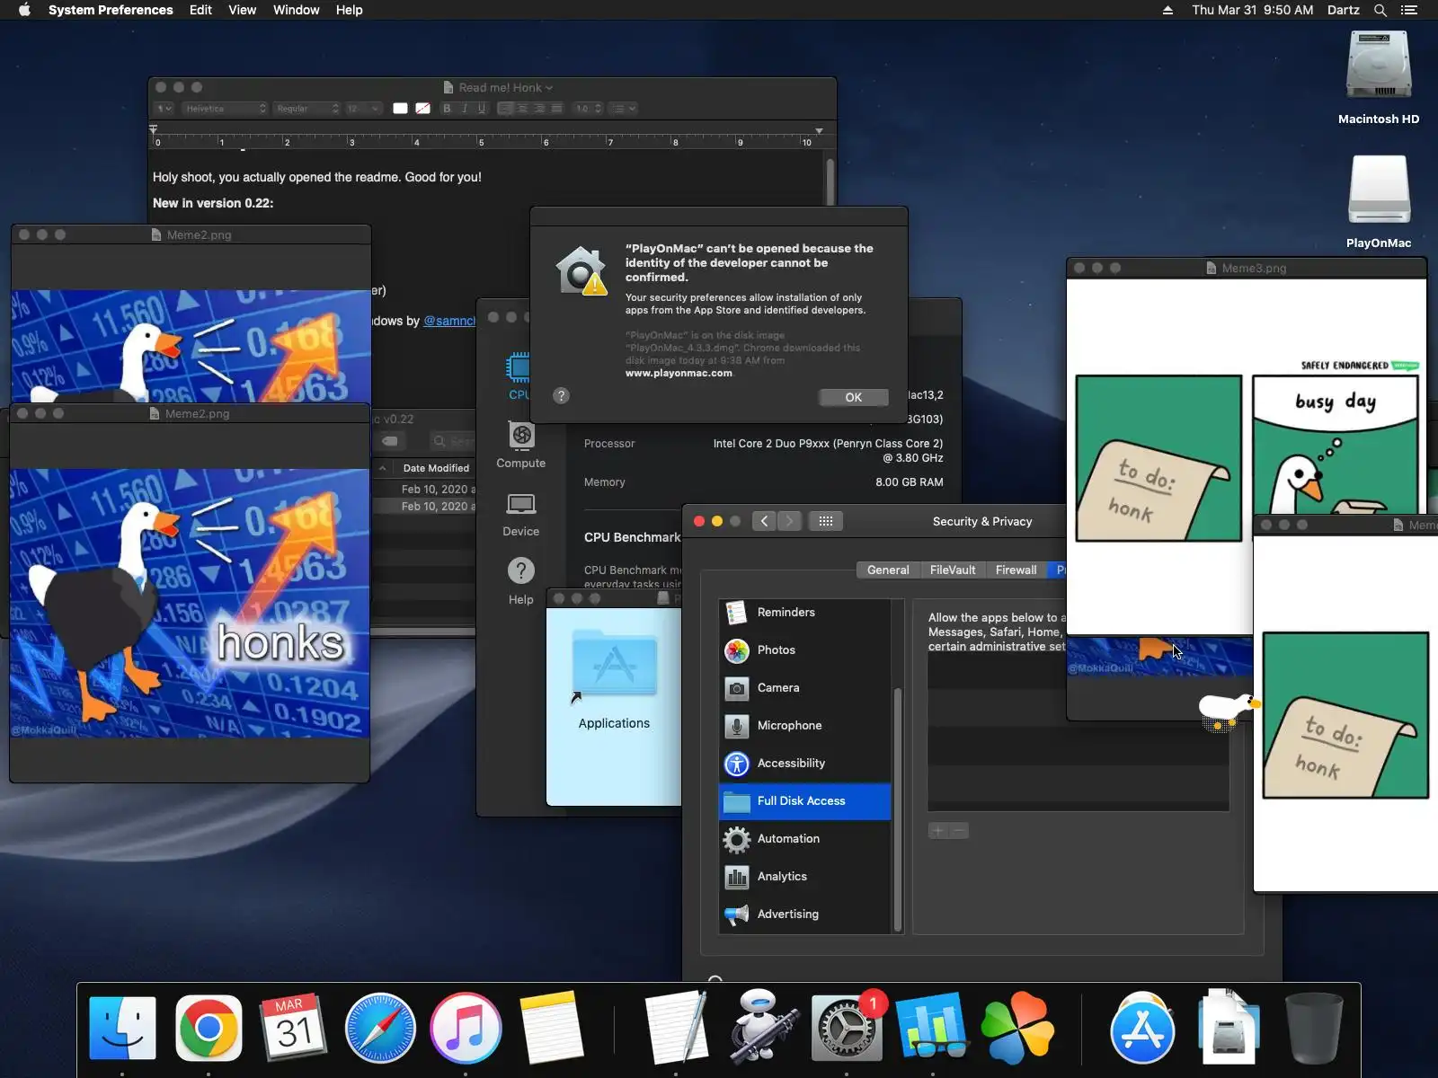
Task: Click OK in the PlayOnMac alert
Action: point(853,397)
